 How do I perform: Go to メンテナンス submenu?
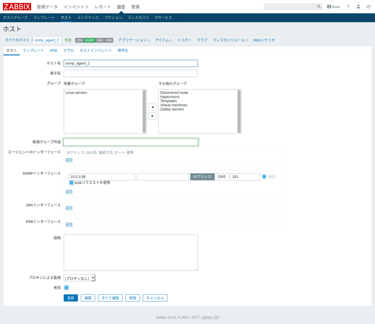(88, 18)
